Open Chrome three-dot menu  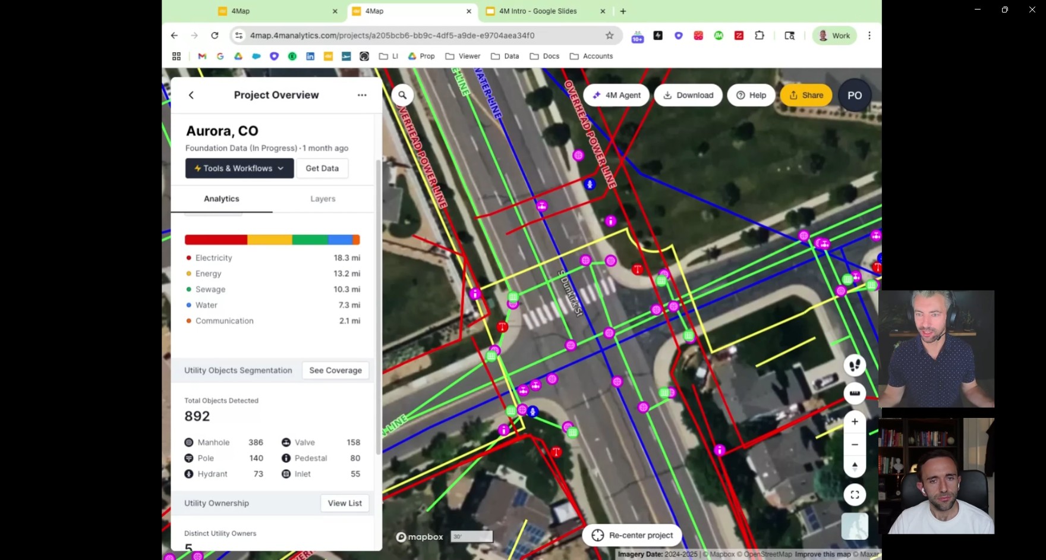pyautogui.click(x=869, y=36)
